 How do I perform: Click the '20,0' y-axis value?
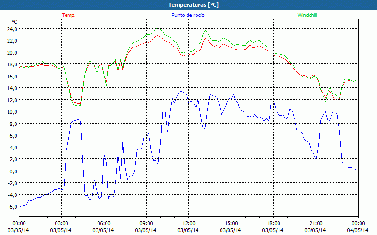click(x=13, y=53)
